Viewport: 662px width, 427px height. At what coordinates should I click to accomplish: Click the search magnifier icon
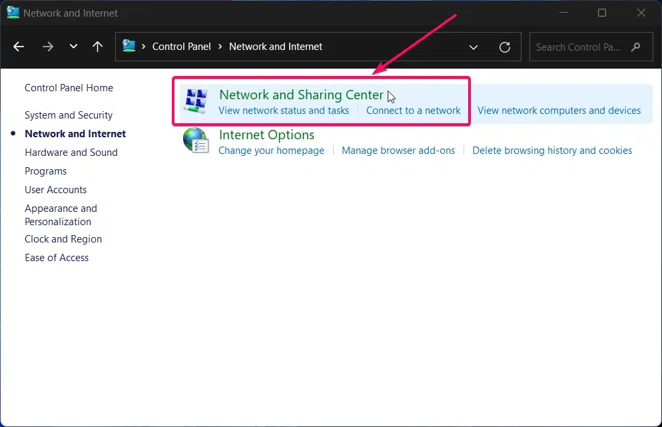tap(636, 47)
